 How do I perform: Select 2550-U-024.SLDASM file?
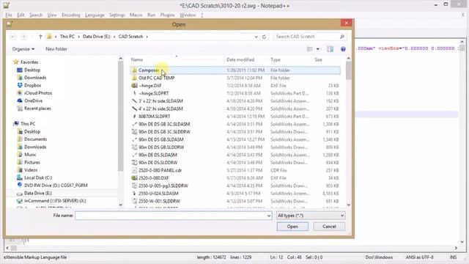(x=235, y=194)
